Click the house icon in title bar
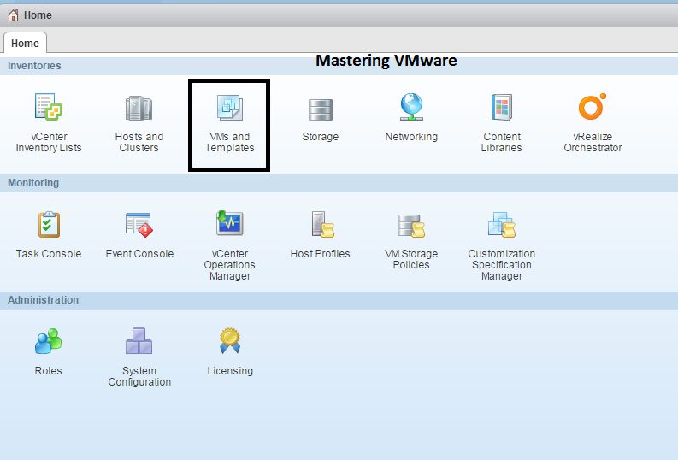The height and width of the screenshot is (460, 678). [x=14, y=15]
